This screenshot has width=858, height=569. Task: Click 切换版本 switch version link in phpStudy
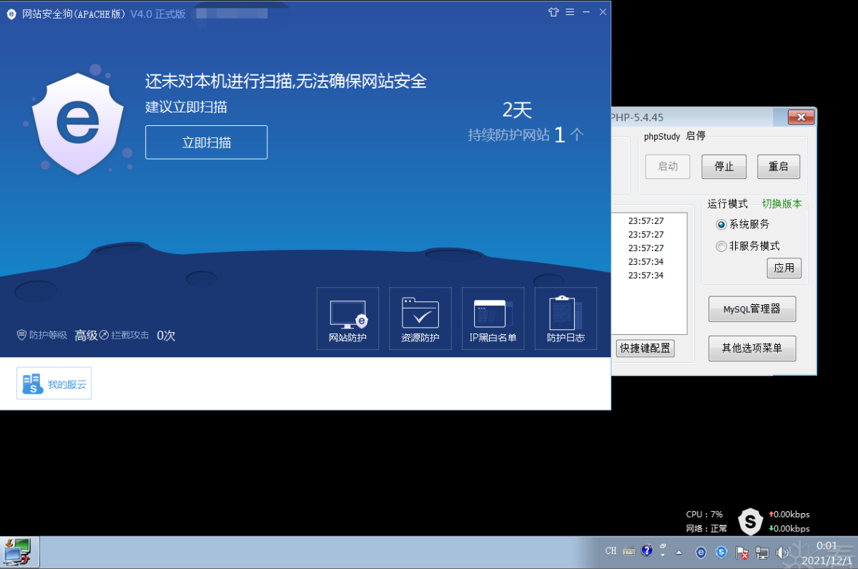781,204
